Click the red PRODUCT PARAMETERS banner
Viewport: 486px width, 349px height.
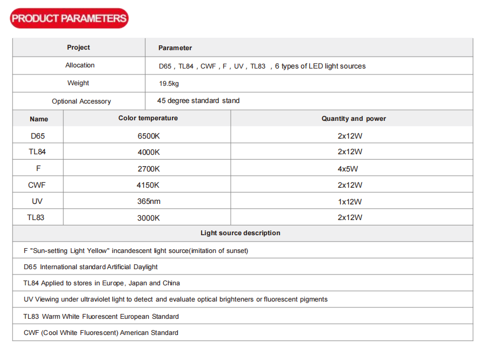(69, 18)
